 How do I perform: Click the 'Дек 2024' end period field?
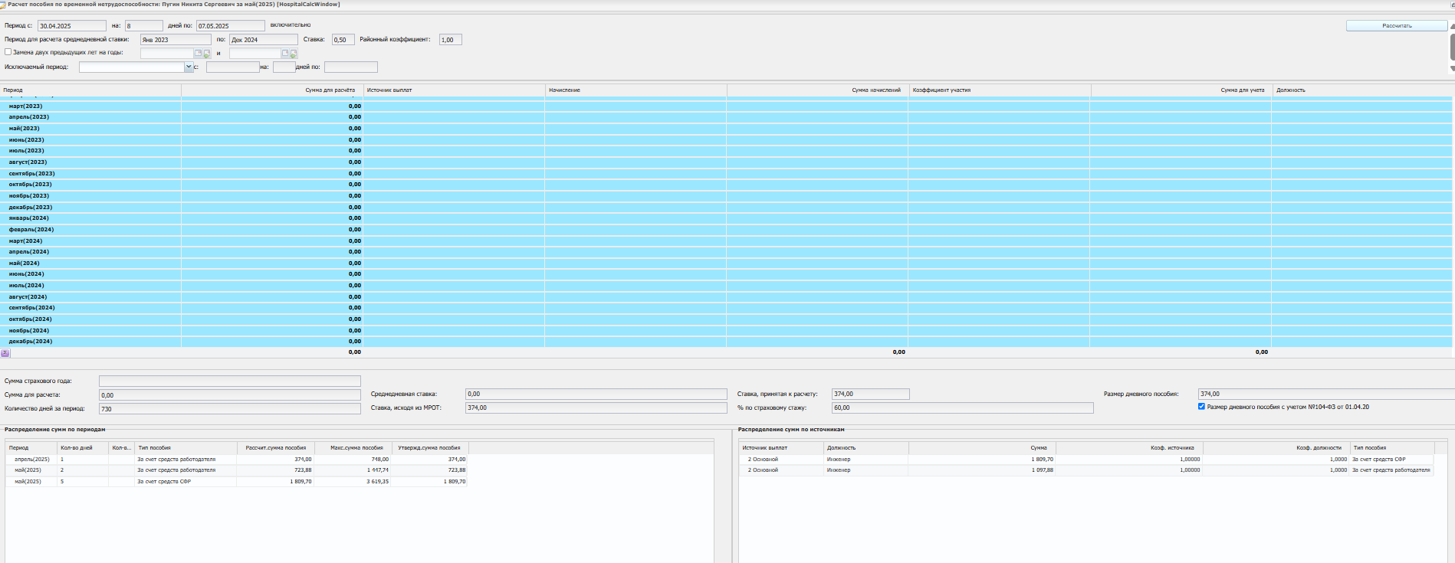pyautogui.click(x=264, y=40)
